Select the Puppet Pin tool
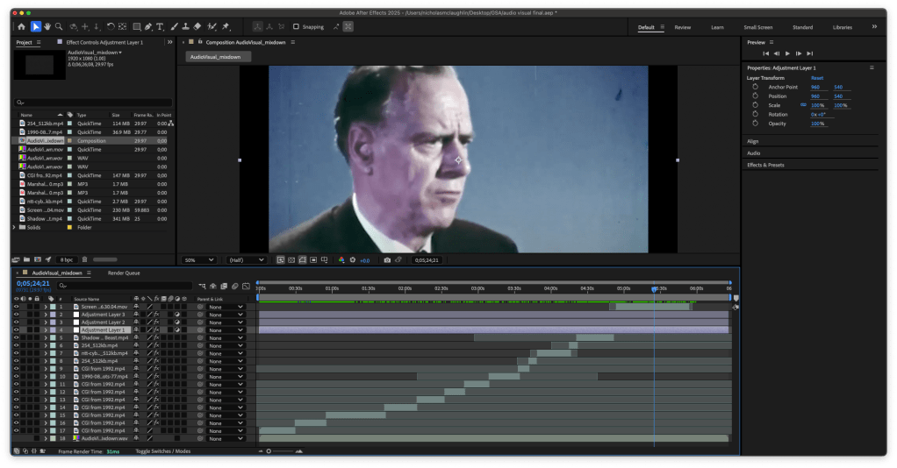 (226, 27)
